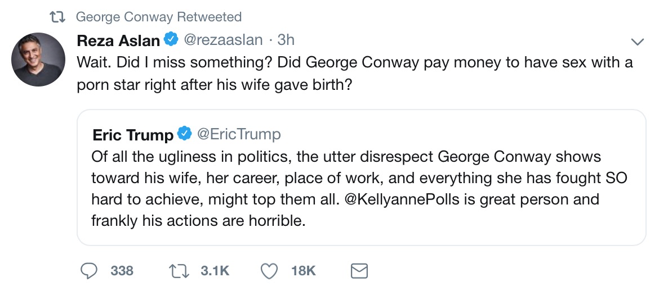Click the @EricTrump handle
659x291 pixels.
point(238,135)
